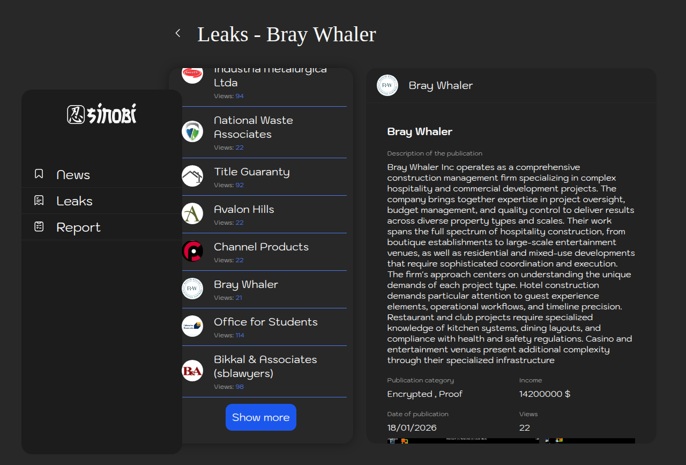The image size is (686, 465).
Task: Click the Channel Products red logo
Action: [x=192, y=251]
